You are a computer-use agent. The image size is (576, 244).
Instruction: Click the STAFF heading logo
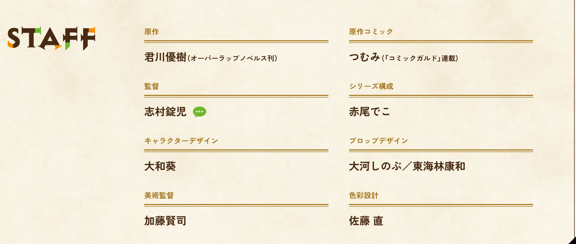point(51,38)
